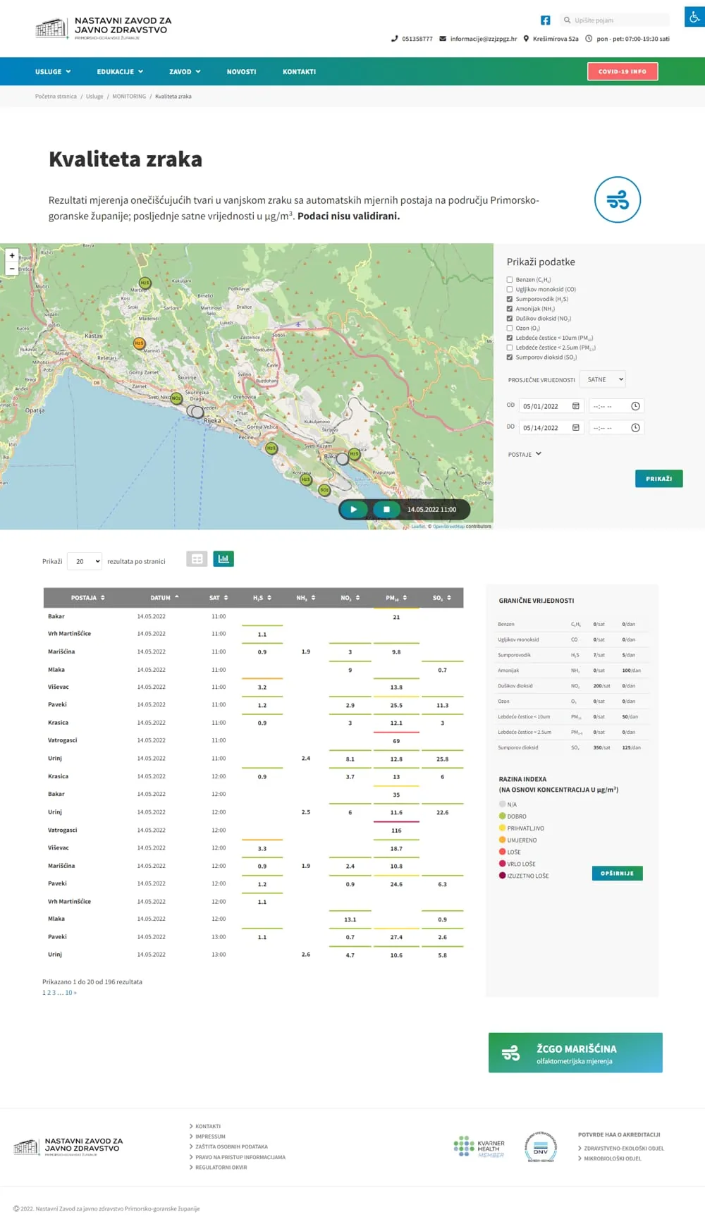Click the envelope icon by the email address
Image resolution: width=705 pixels, height=1231 pixels.
click(x=443, y=39)
